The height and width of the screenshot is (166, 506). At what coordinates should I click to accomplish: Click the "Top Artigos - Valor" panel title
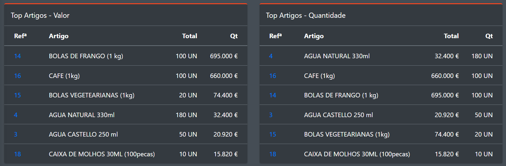pyautogui.click(x=40, y=15)
